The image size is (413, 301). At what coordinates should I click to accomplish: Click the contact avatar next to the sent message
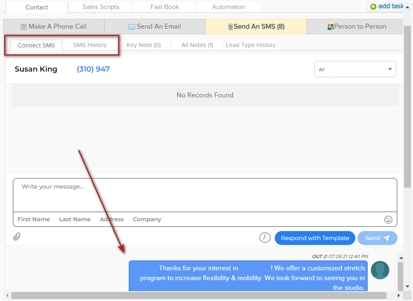coord(380,270)
